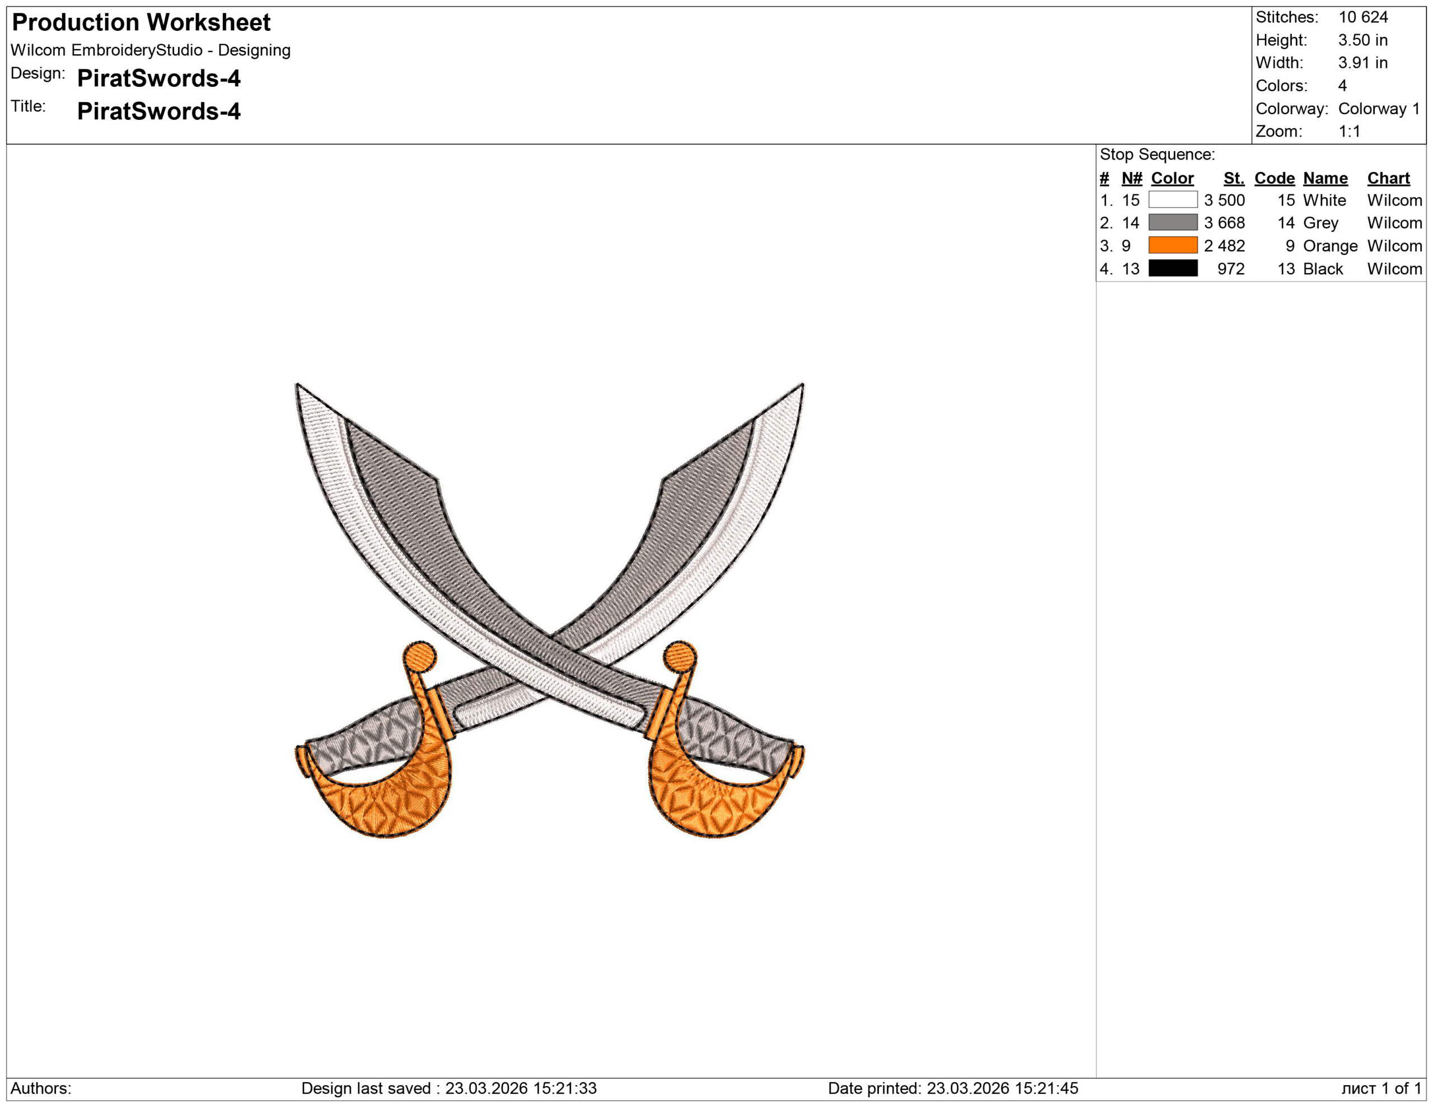Click the Stop Sequence label
The height and width of the screenshot is (1103, 1433).
click(x=1157, y=154)
